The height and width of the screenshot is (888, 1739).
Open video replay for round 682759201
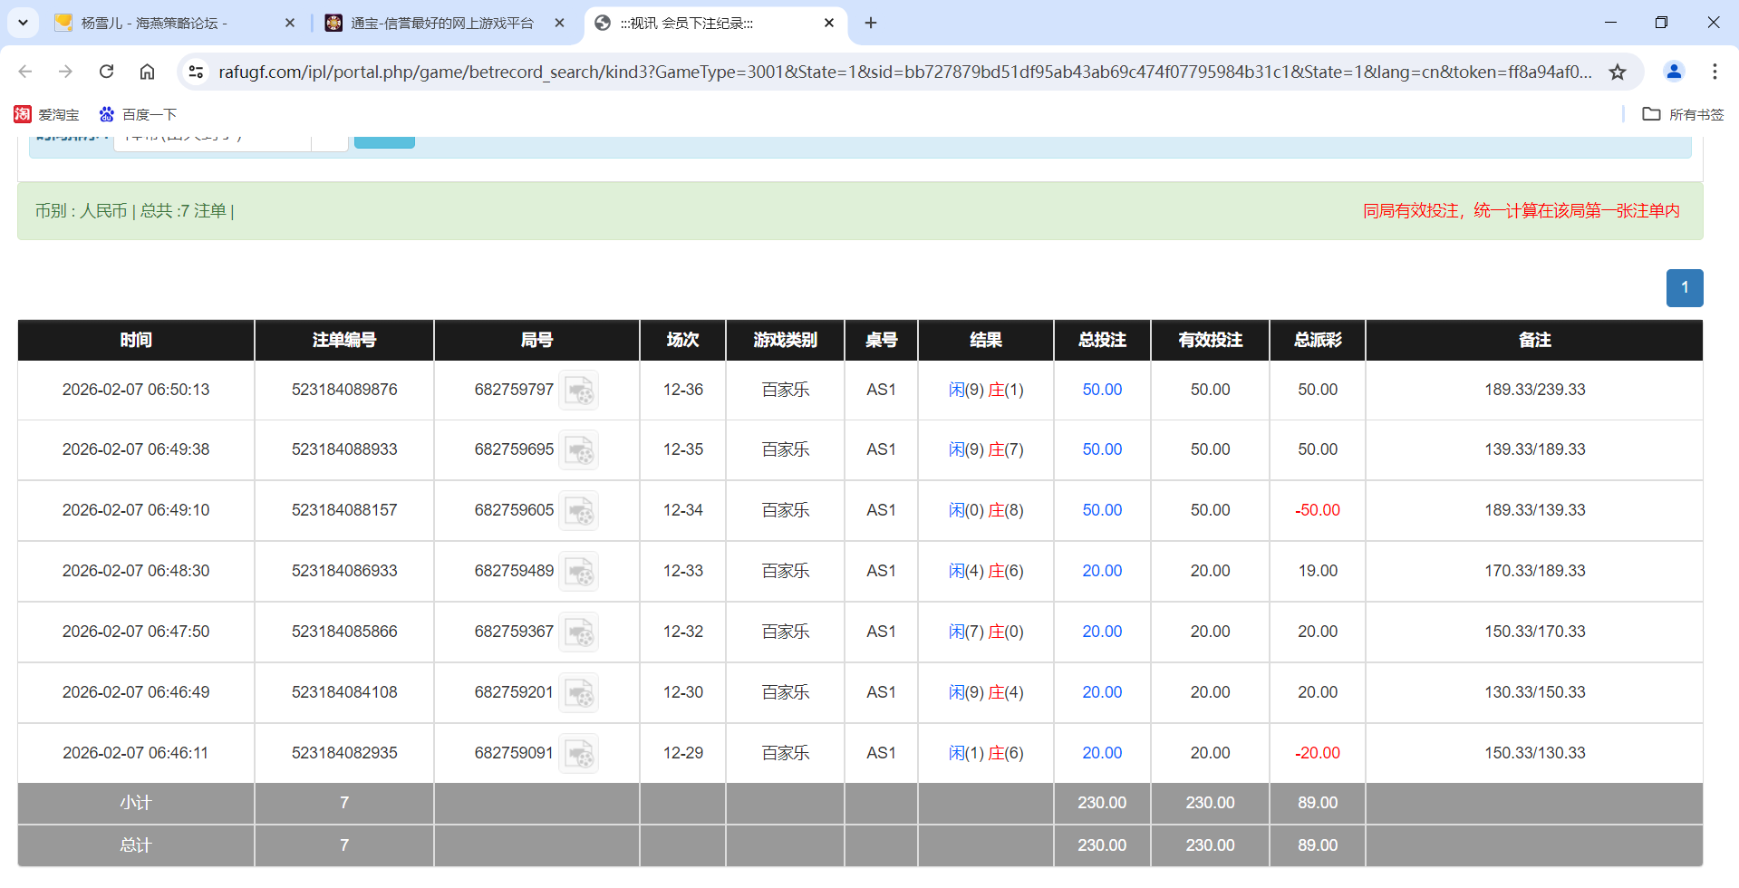pyautogui.click(x=579, y=692)
